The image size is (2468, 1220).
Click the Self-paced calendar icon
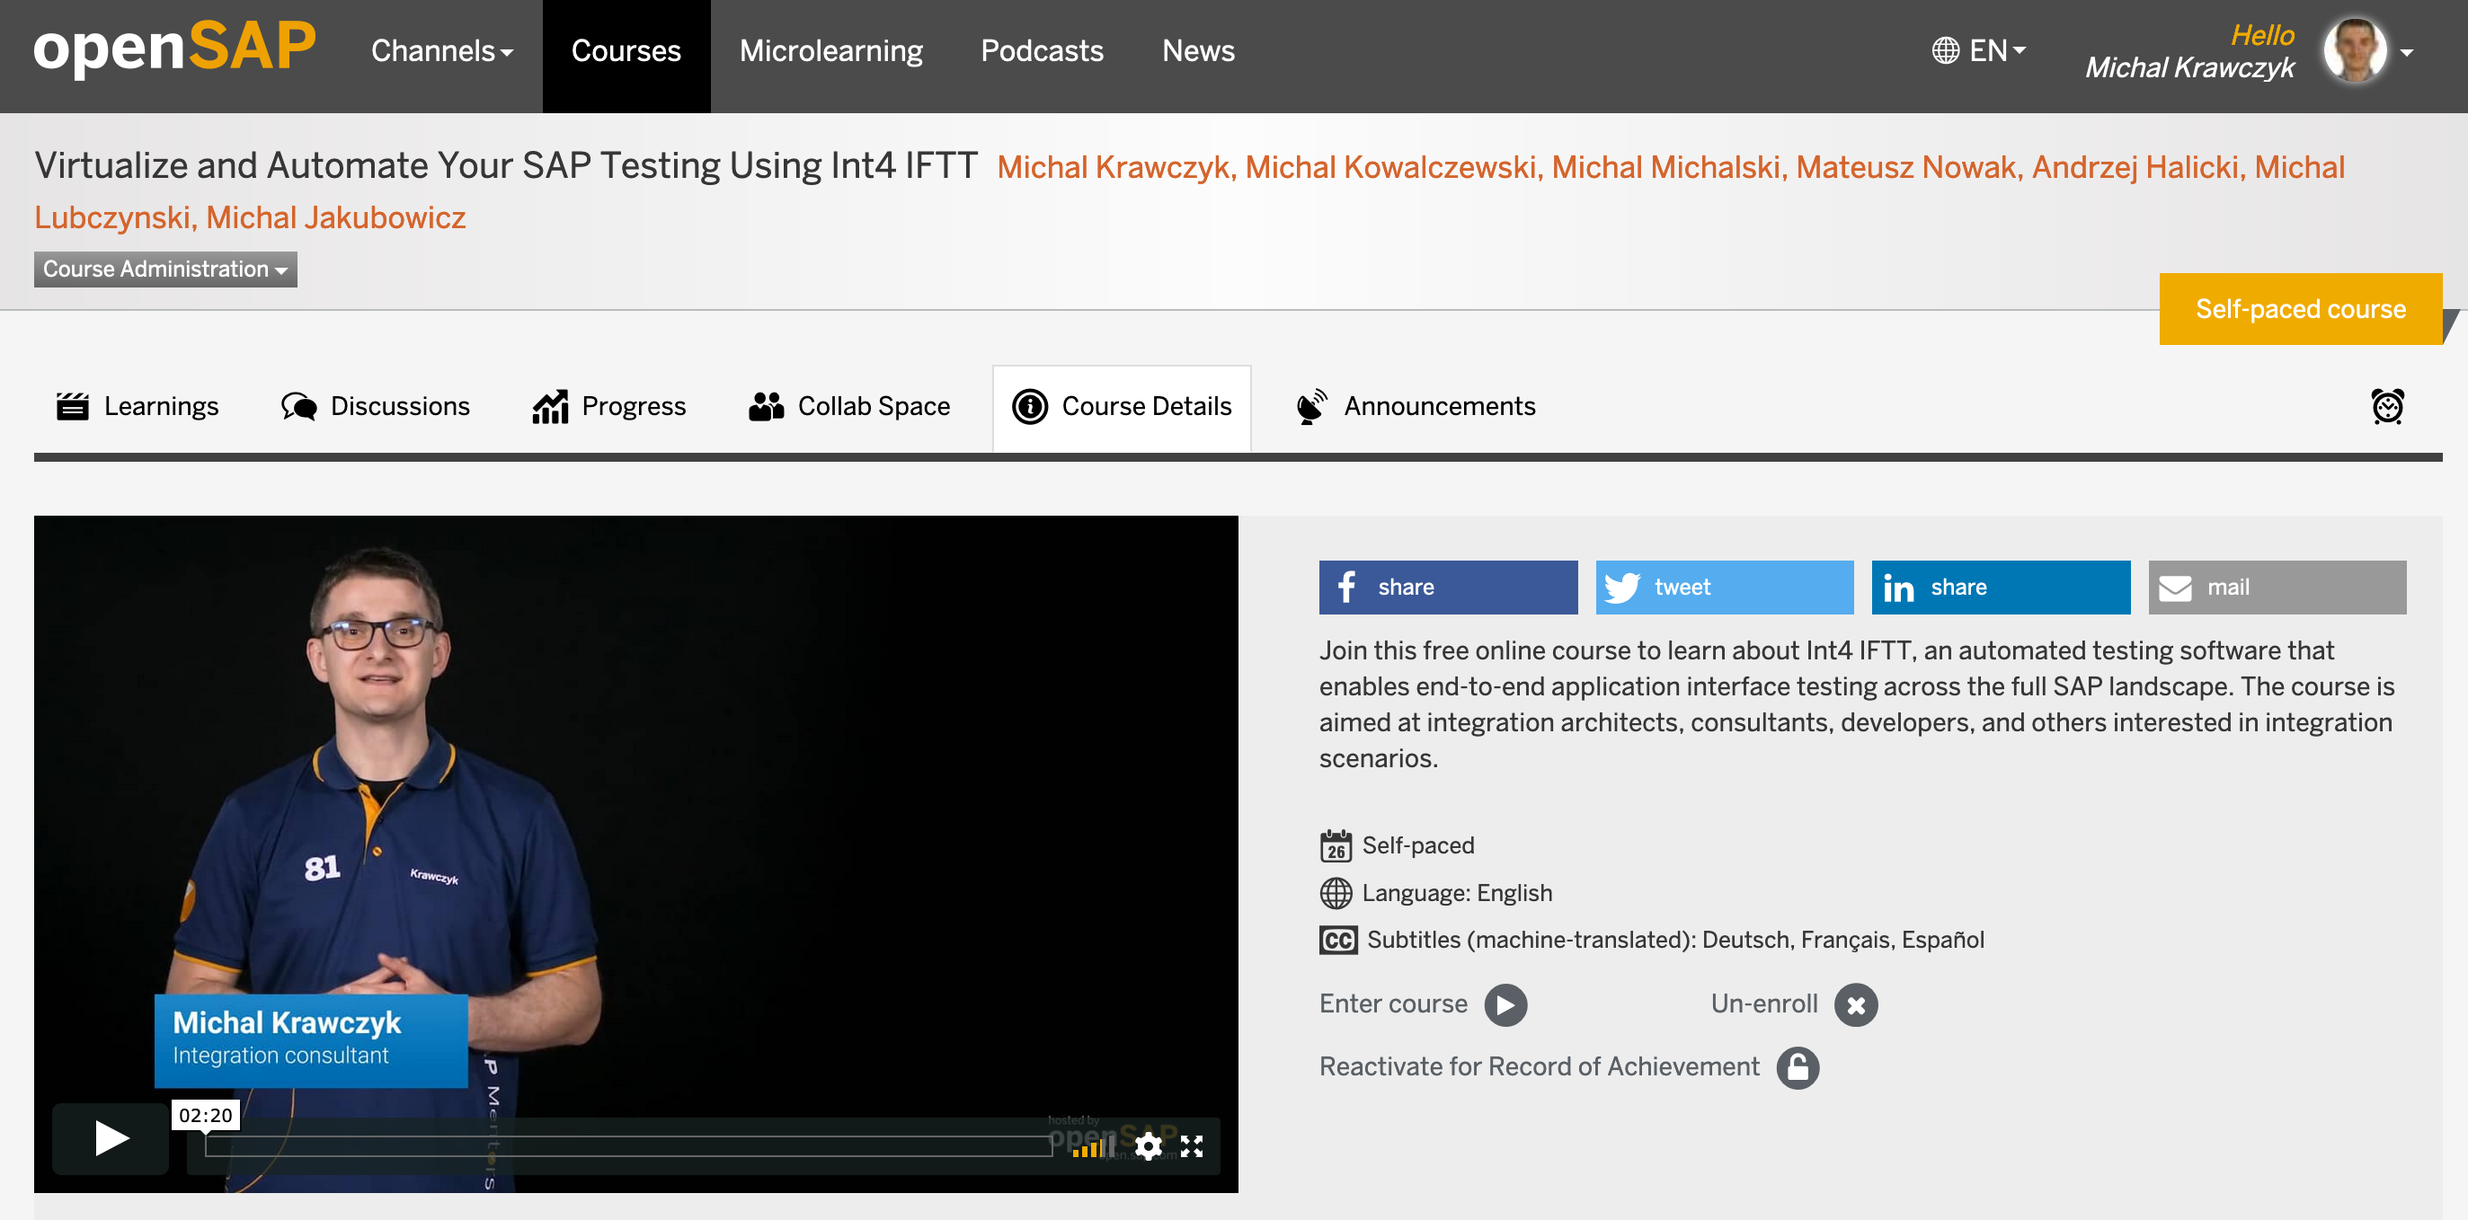pyautogui.click(x=1336, y=846)
